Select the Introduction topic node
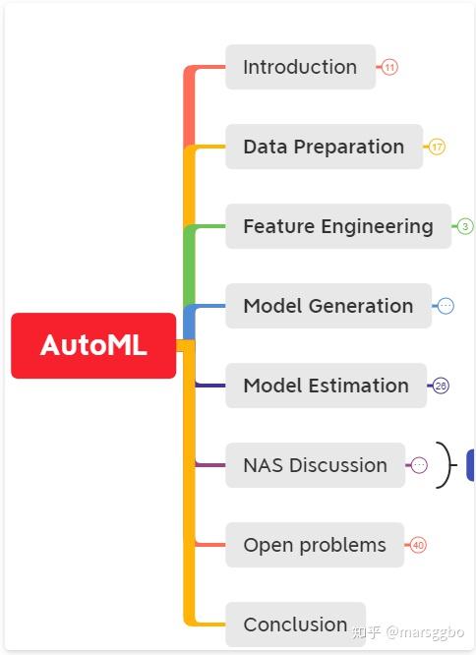Image resolution: width=476 pixels, height=655 pixels. tap(301, 67)
